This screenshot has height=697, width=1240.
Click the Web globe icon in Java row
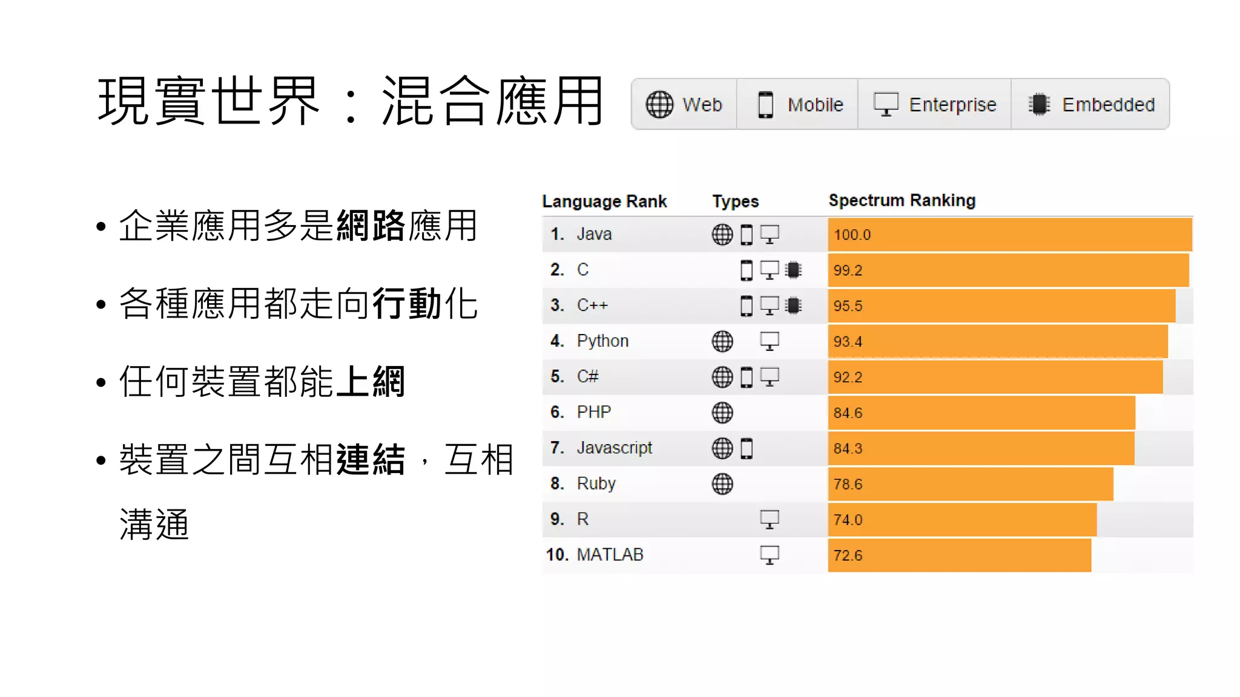click(722, 234)
